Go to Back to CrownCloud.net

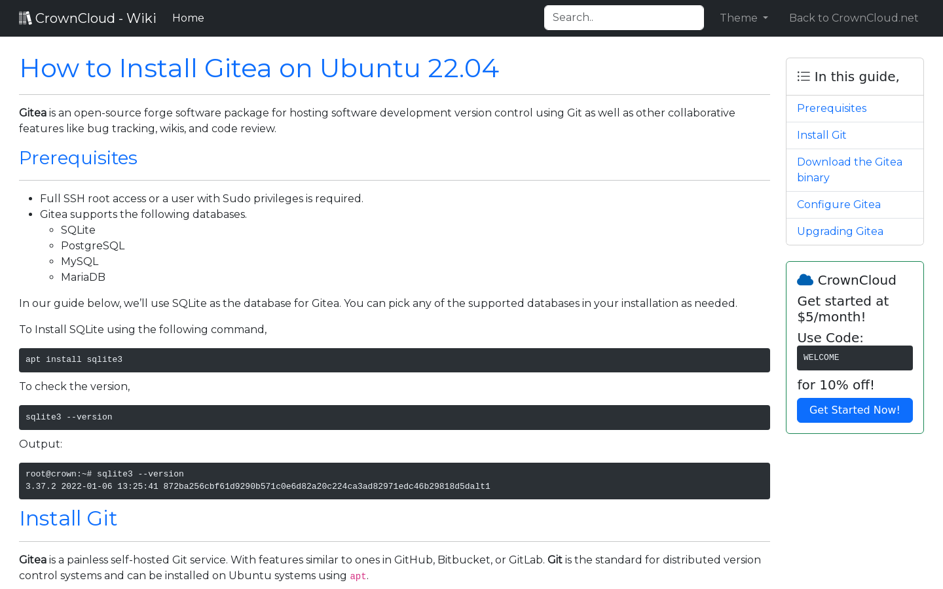853,18
